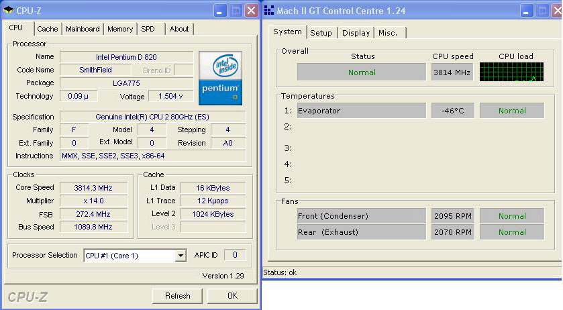Switch to the Cache tab in CPU-Z

click(47, 29)
